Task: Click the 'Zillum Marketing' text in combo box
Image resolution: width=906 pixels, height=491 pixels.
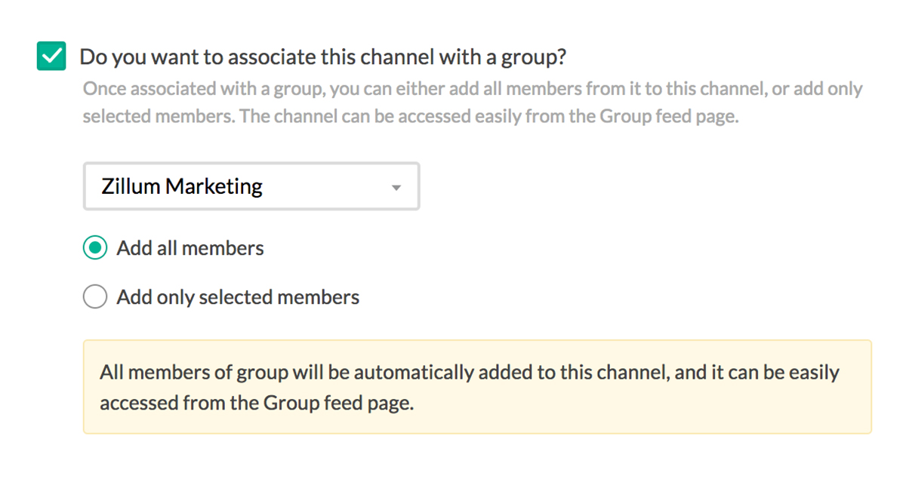Action: tap(182, 186)
